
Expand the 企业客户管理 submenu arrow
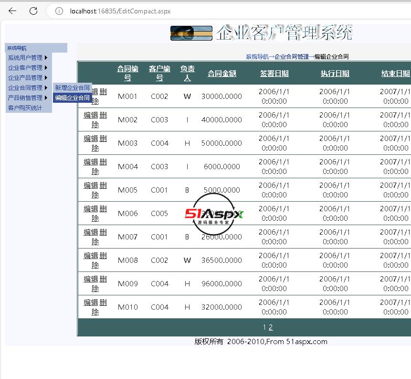tap(46, 68)
